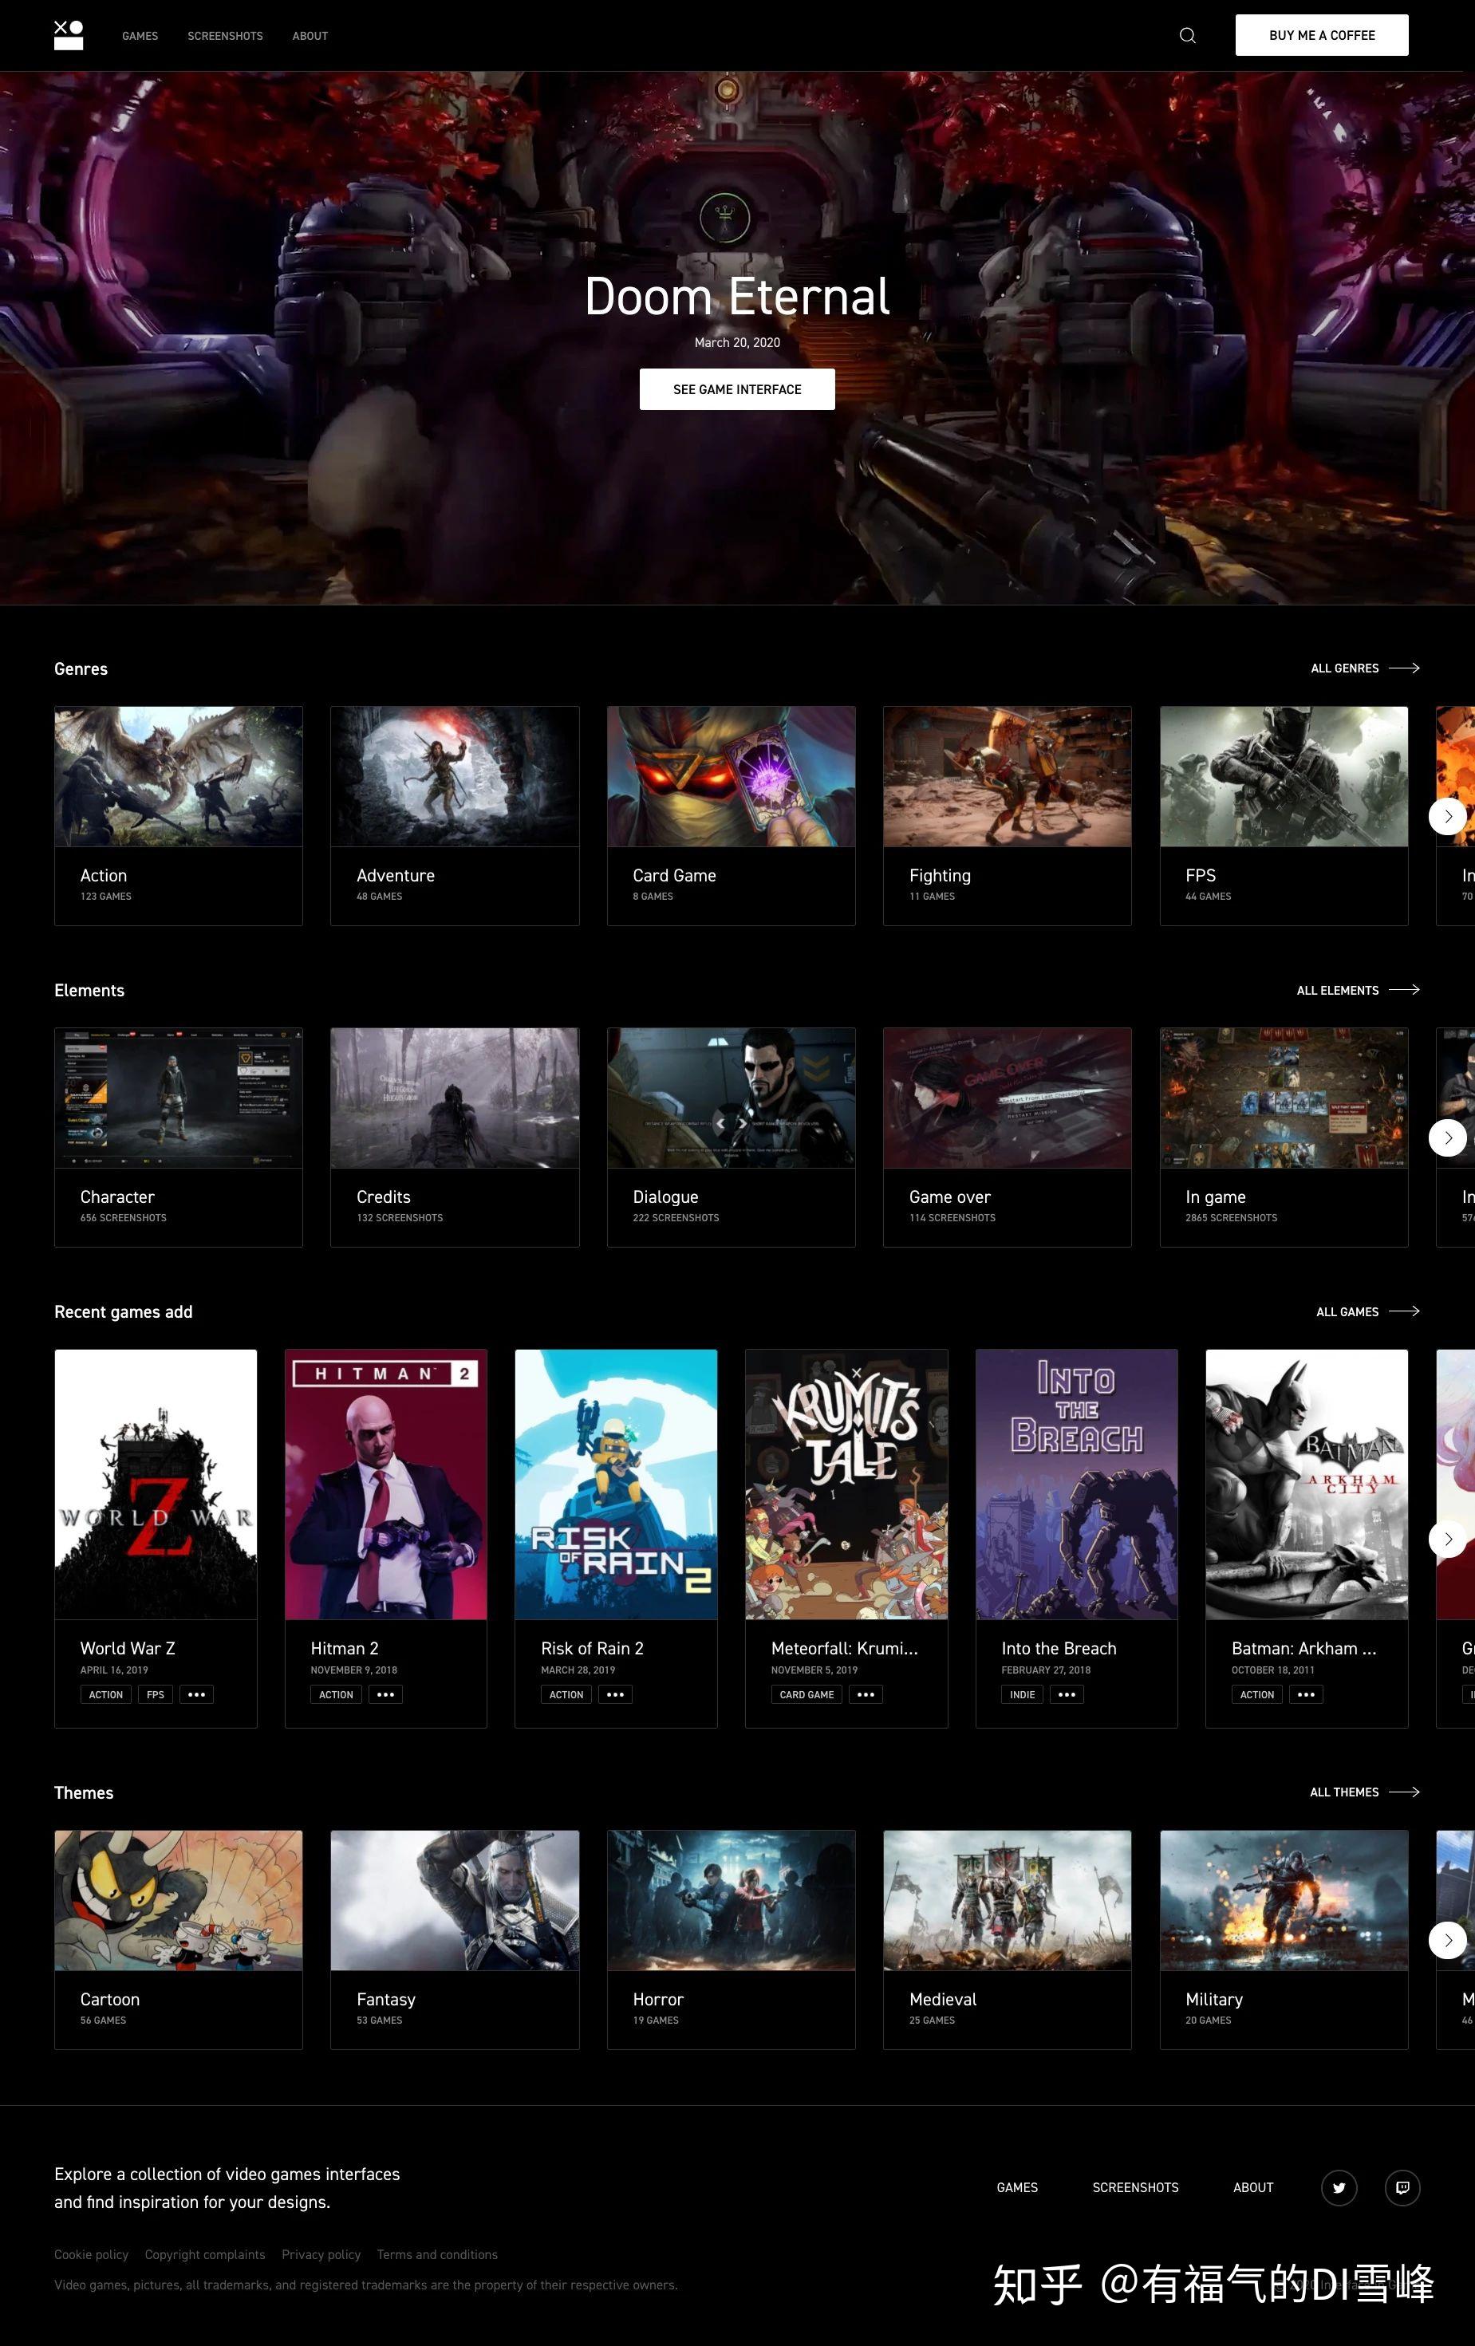1475x2346 pixels.
Task: Select the Action tag on World War Z
Action: click(106, 1694)
